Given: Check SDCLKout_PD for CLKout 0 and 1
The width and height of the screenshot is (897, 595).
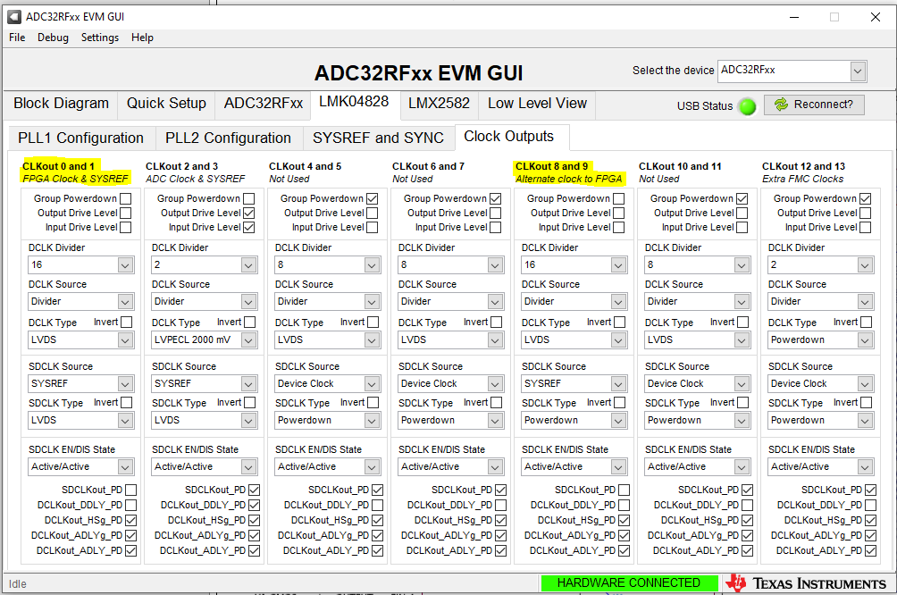Looking at the screenshot, I should coord(131,490).
